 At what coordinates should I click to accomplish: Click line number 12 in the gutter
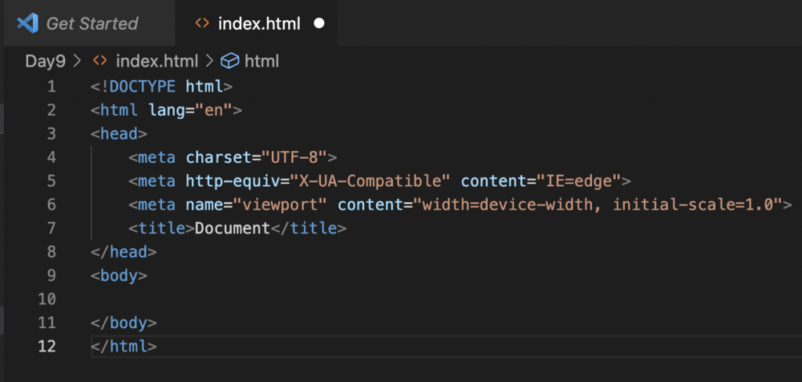[47, 345]
